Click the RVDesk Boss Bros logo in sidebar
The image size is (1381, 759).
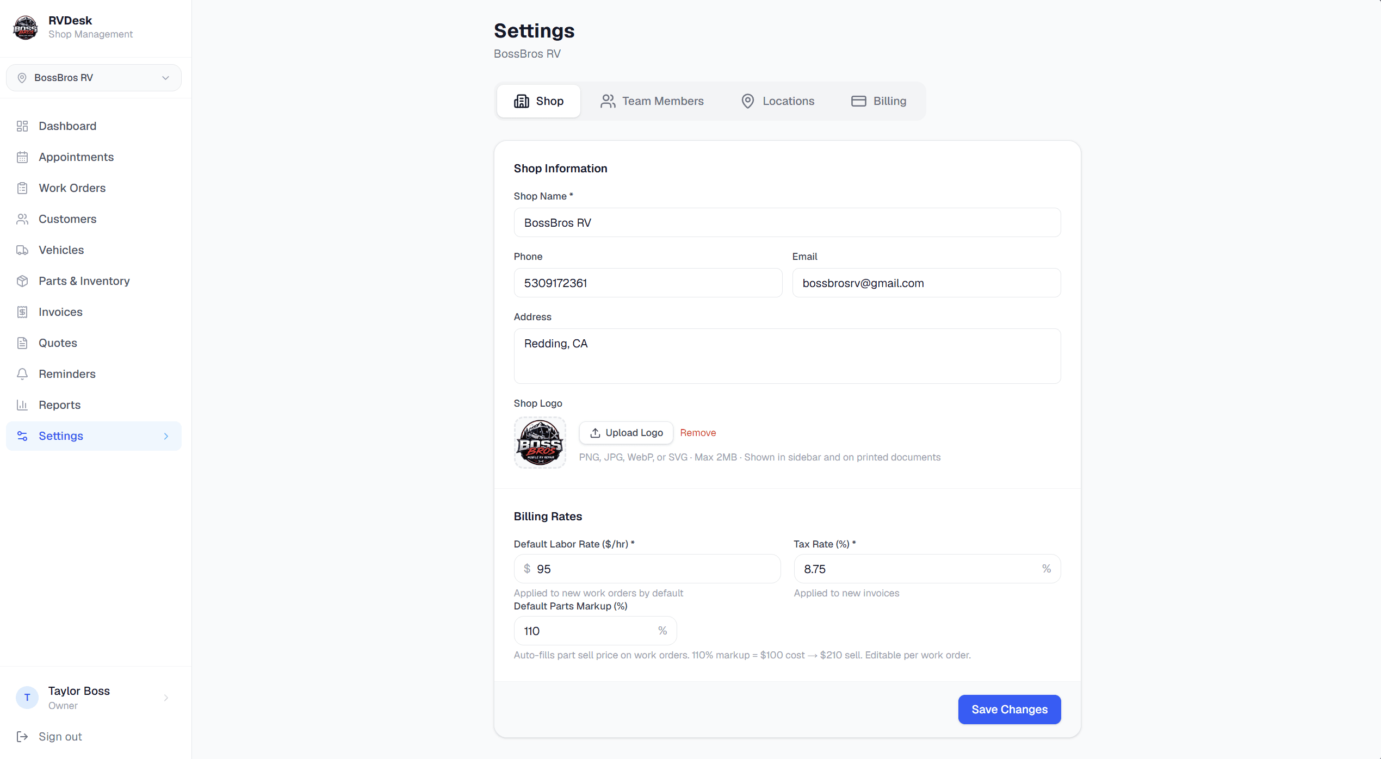(x=25, y=27)
